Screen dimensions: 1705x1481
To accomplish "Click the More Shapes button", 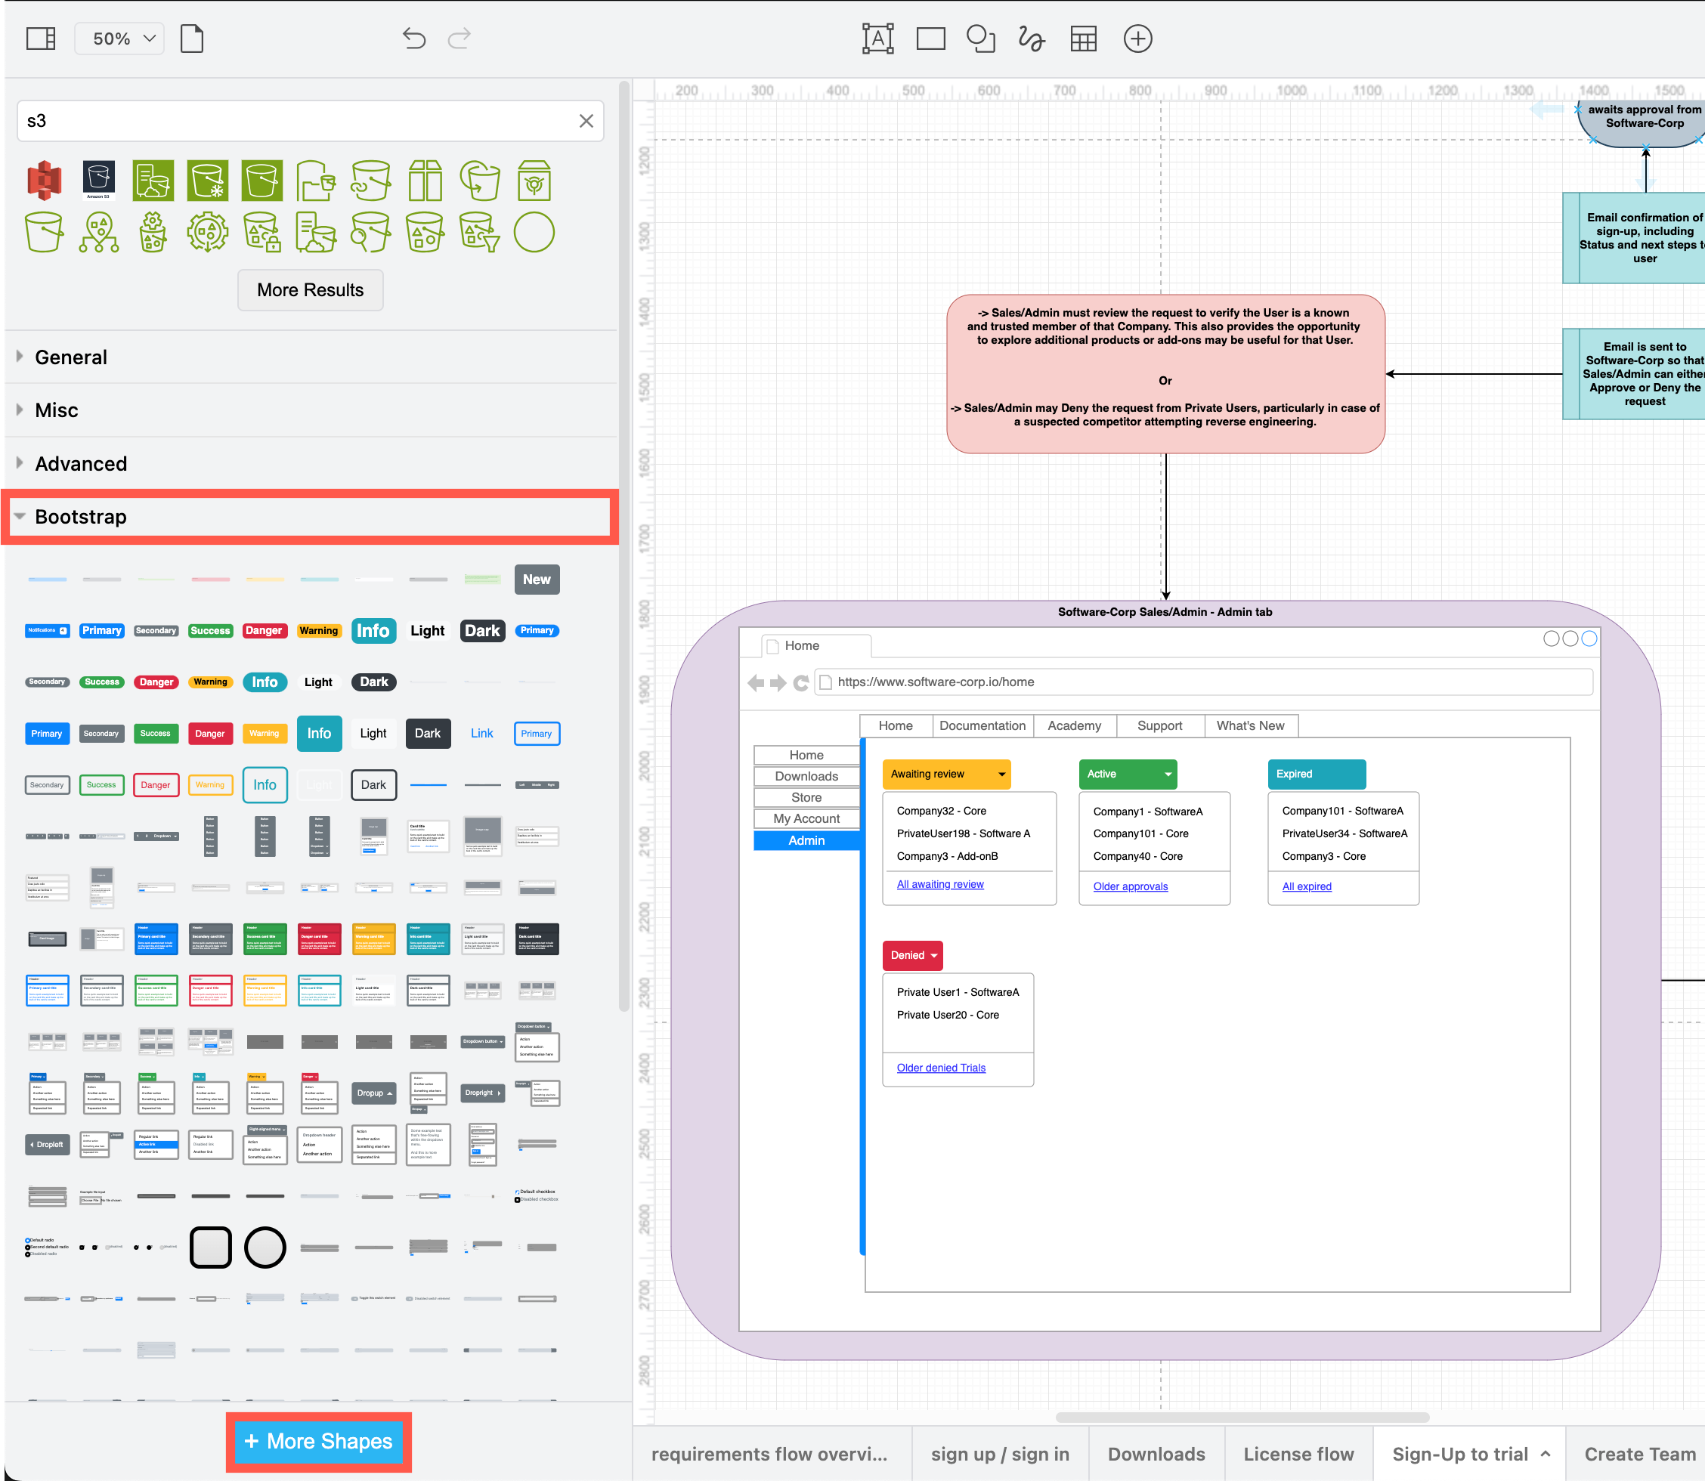I will [x=318, y=1442].
